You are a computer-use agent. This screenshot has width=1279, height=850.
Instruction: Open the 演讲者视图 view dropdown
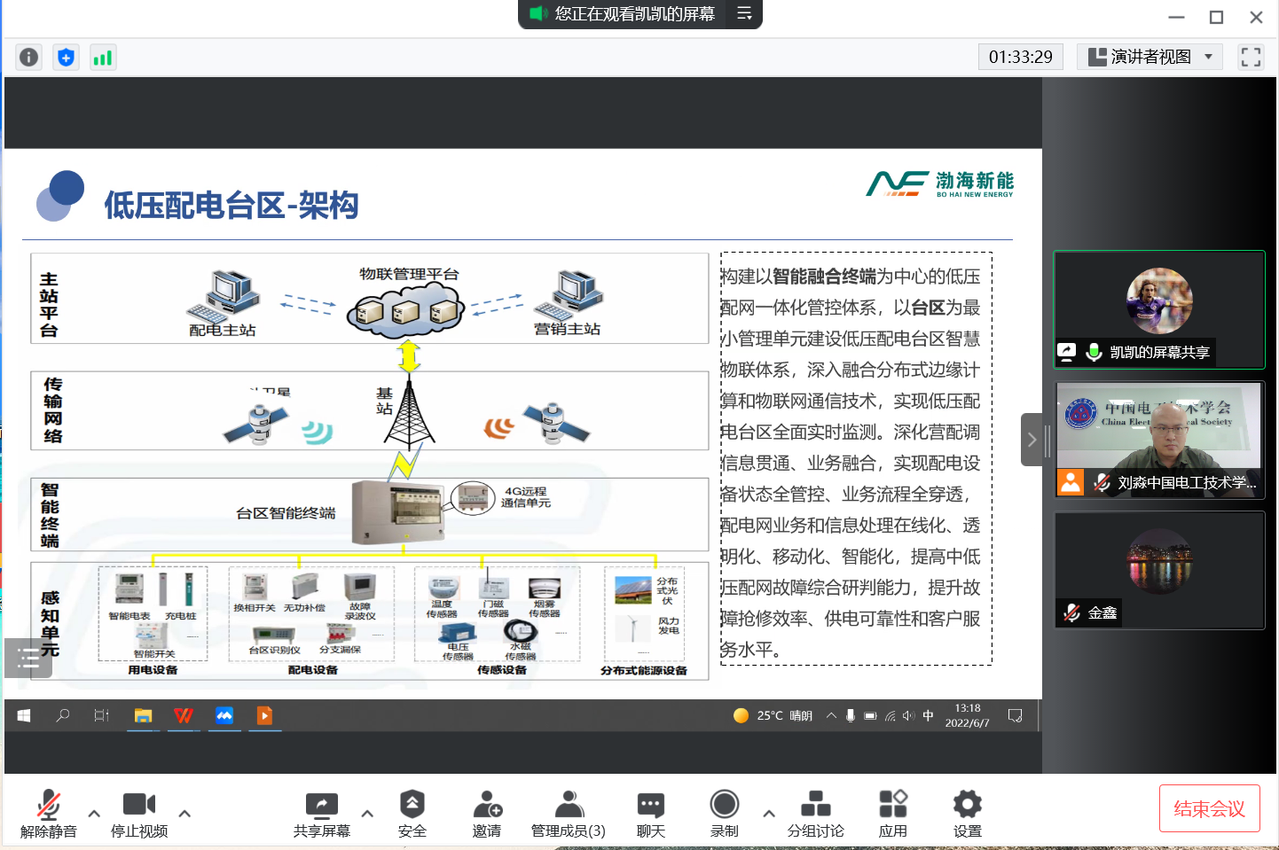[1150, 58]
